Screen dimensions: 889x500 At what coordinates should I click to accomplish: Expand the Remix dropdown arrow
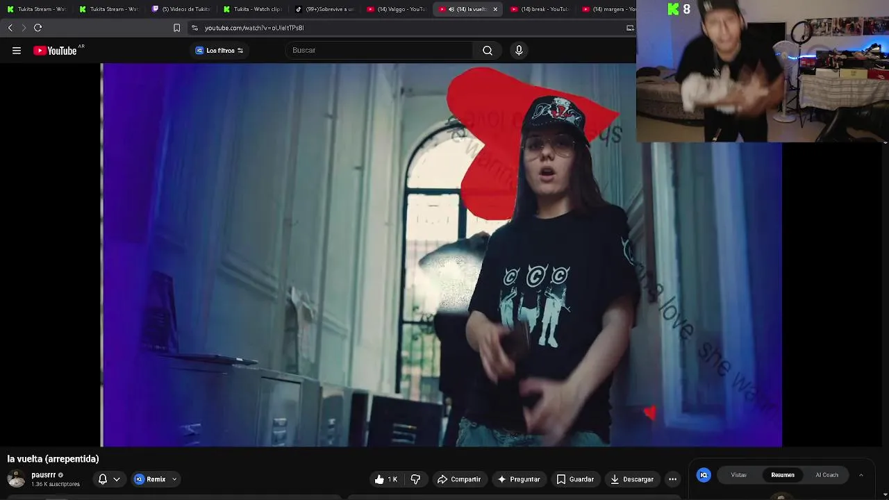174,479
